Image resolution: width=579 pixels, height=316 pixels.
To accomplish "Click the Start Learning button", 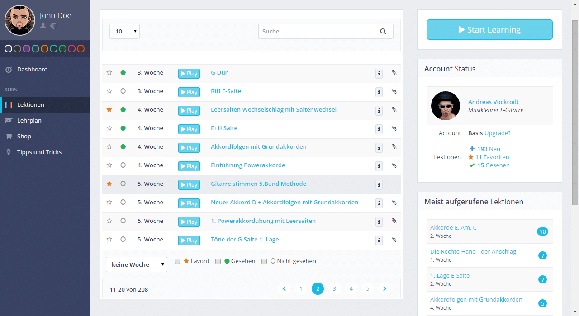I will 489,29.
